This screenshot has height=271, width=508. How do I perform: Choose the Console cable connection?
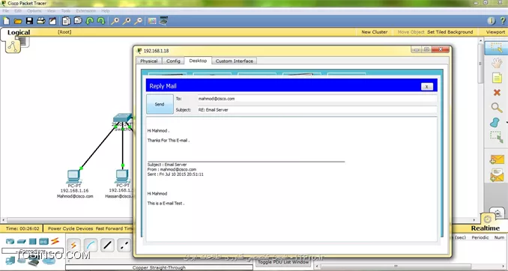(91, 245)
